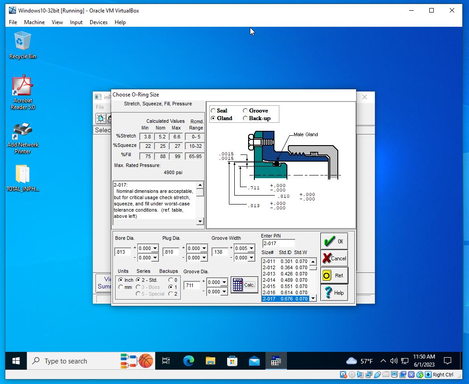The width and height of the screenshot is (469, 384).
Task: Open Help with the question mark button
Action: click(x=334, y=292)
